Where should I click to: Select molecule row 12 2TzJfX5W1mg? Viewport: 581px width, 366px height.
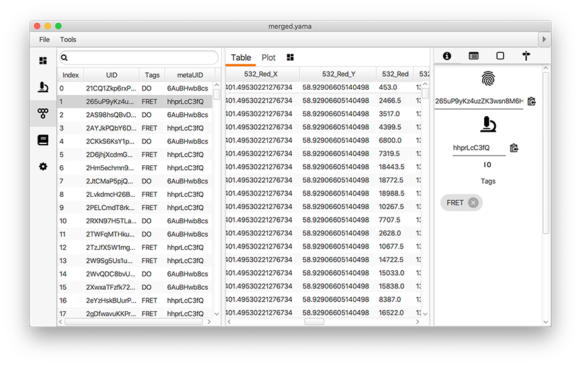pos(135,247)
